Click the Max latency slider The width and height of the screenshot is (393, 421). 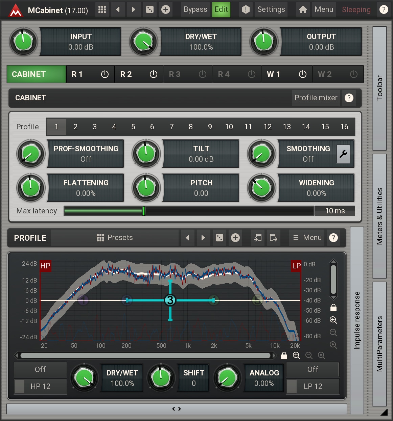[x=189, y=211]
